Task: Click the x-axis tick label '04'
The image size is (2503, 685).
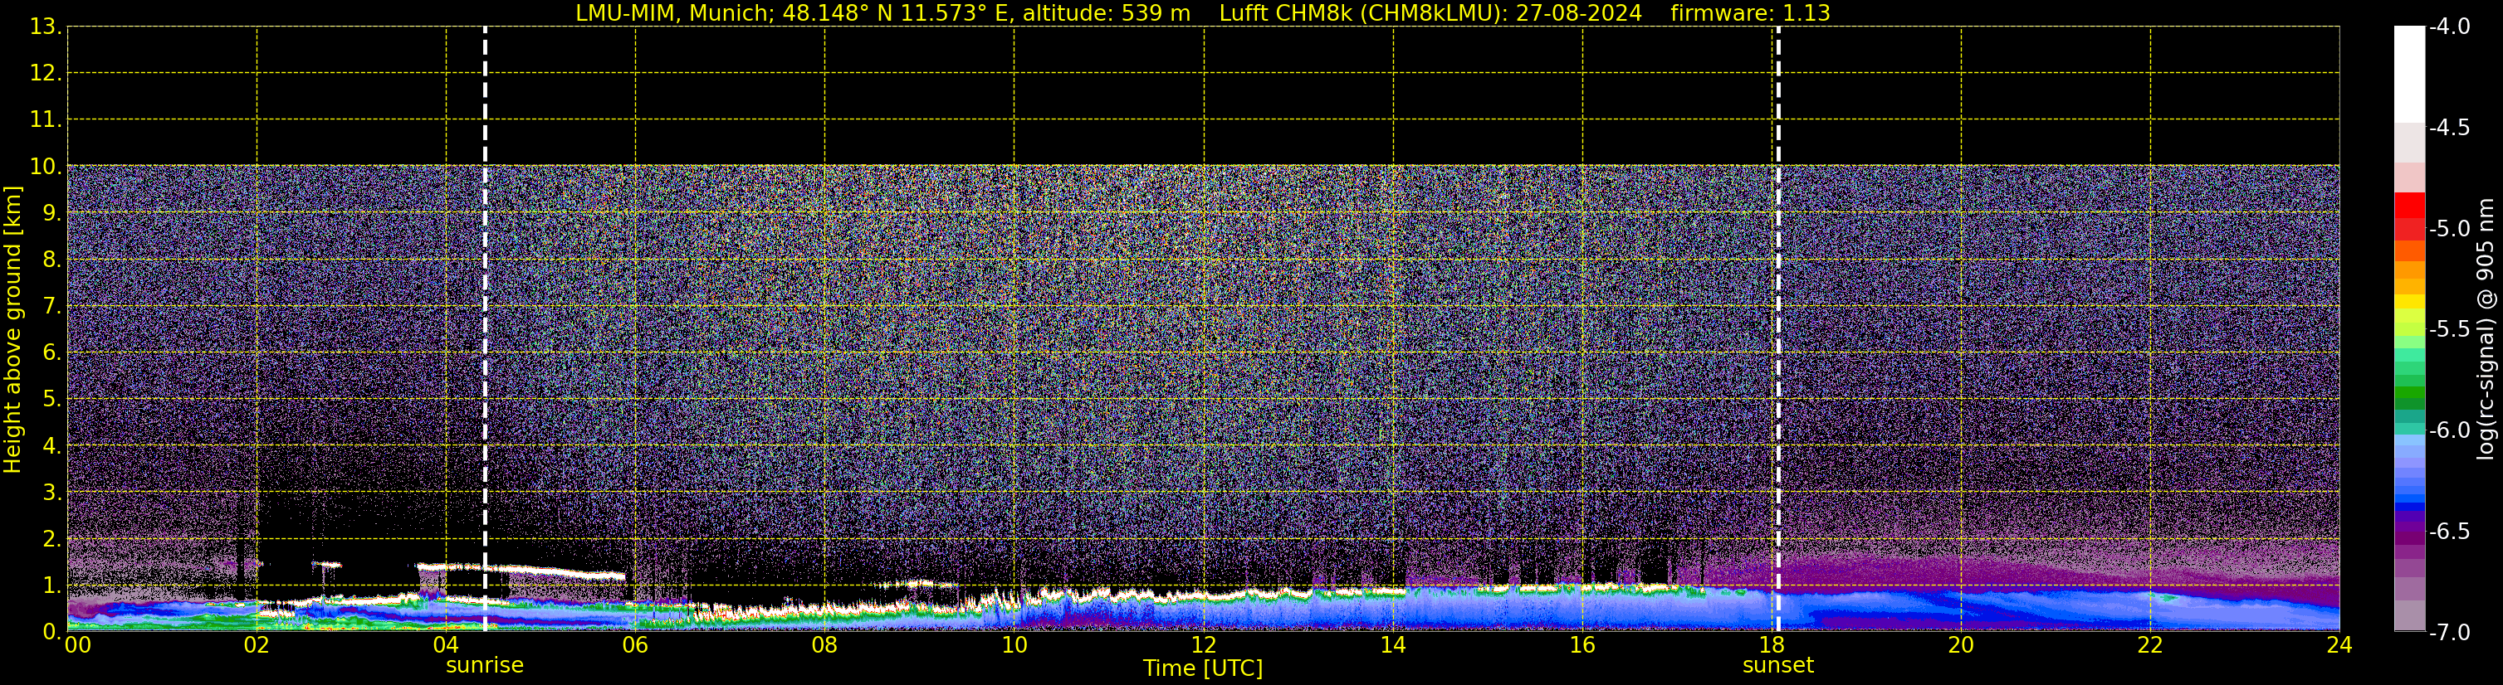Action: [446, 645]
